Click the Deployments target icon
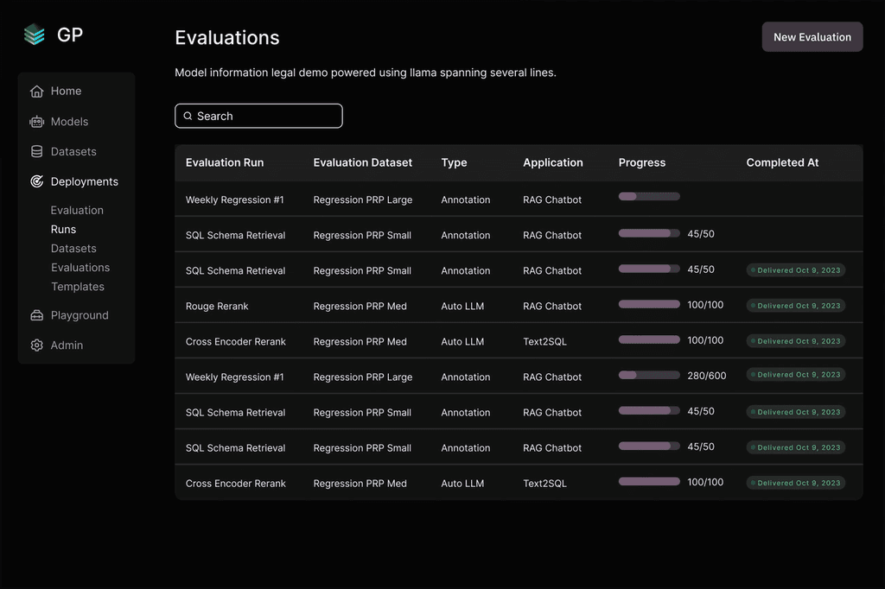885x589 pixels. (x=36, y=181)
